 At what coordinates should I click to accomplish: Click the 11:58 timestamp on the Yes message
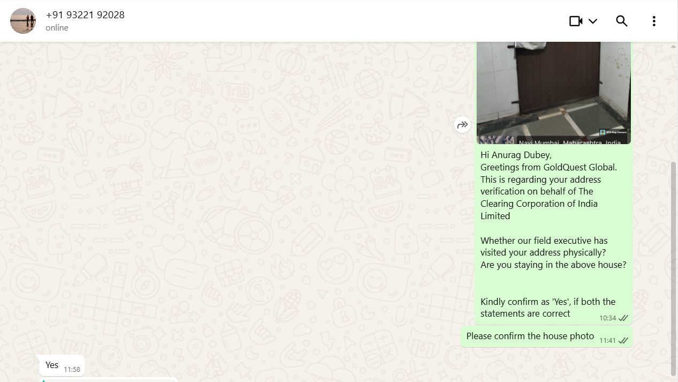pos(72,370)
